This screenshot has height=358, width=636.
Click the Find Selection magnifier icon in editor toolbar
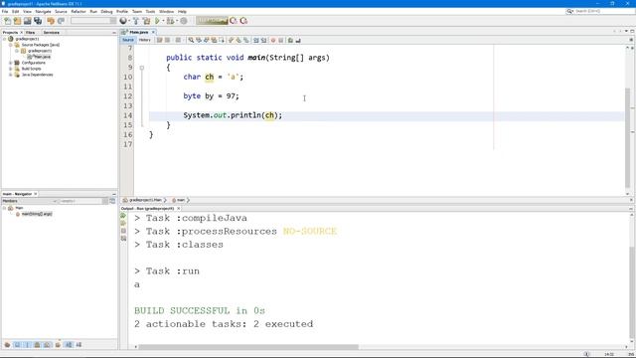click(x=191, y=40)
